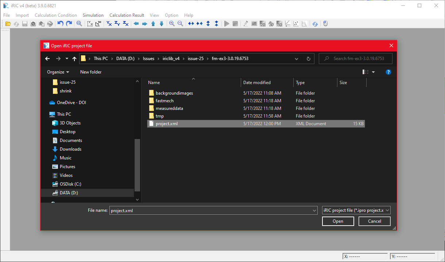Click the New folder button
This screenshot has height=262, width=445.
click(90, 72)
